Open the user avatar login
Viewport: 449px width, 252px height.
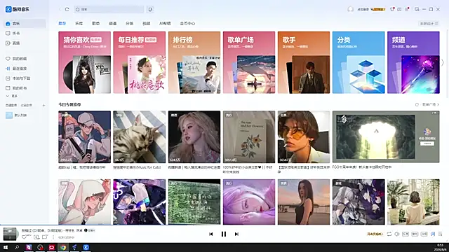(x=351, y=9)
